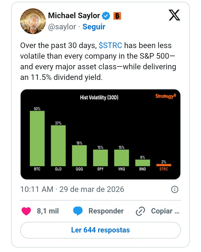
Task: Open the $STRC cashtag link
Action: pos(110,45)
